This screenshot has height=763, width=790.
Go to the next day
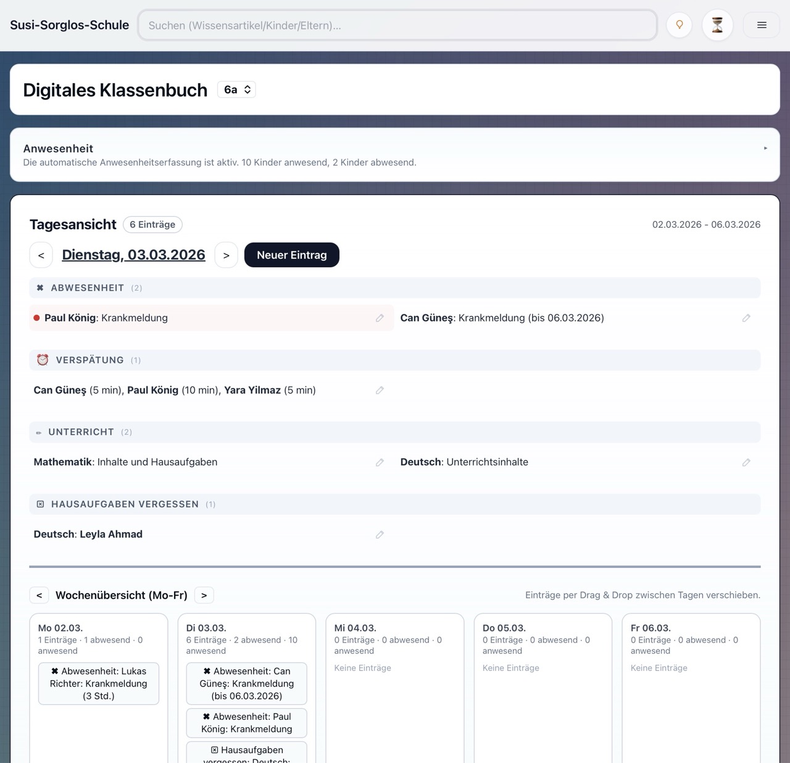point(226,255)
